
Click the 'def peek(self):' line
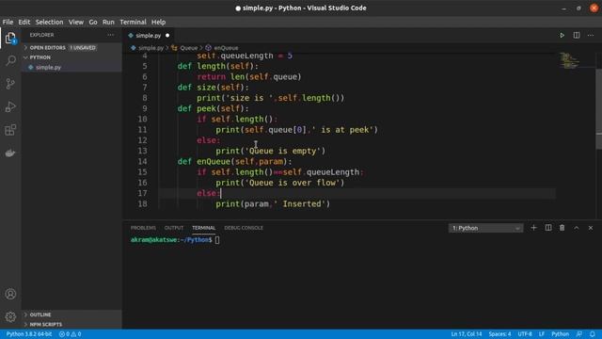click(x=214, y=109)
